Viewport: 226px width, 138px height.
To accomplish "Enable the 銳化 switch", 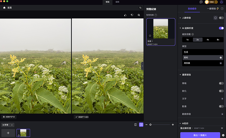I will [x=221, y=91].
